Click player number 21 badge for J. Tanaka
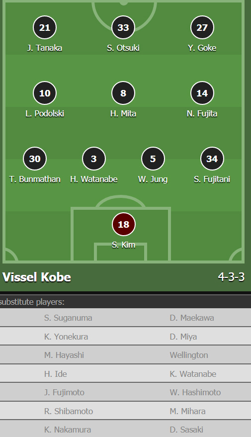251x437 pixels. point(45,27)
